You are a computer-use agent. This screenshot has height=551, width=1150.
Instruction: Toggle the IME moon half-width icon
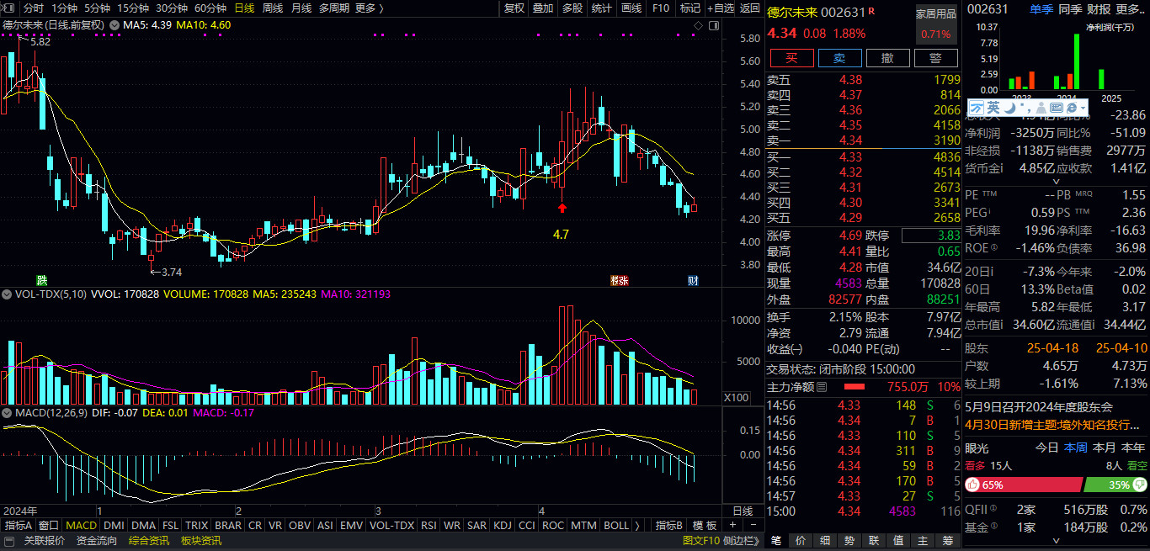[x=1009, y=108]
